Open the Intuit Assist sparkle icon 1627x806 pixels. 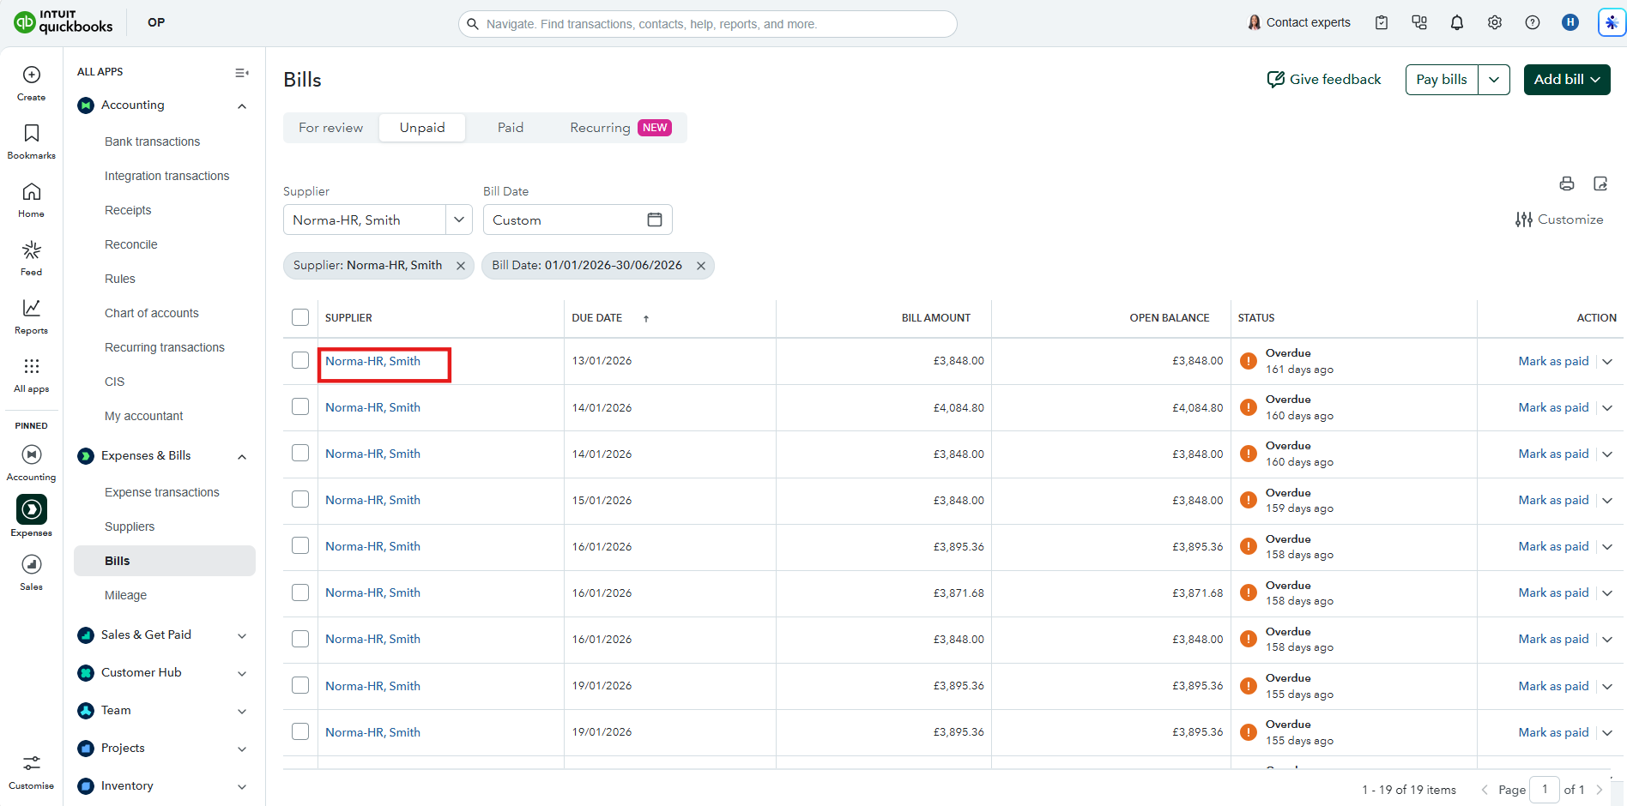1612,23
